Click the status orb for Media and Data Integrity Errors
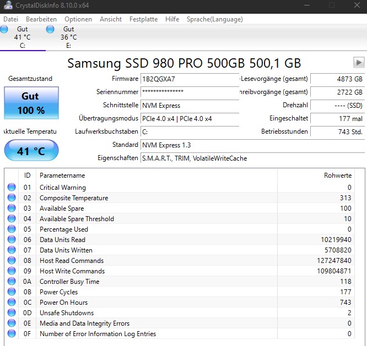Image resolution: width=367 pixels, height=346 pixels. coord(12,323)
